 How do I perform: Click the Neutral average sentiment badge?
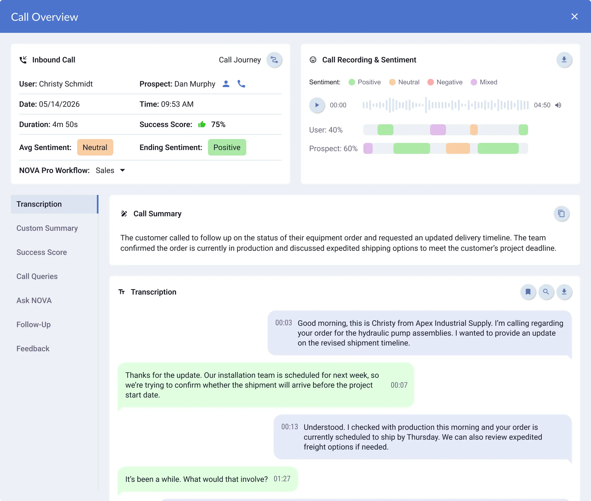(95, 147)
